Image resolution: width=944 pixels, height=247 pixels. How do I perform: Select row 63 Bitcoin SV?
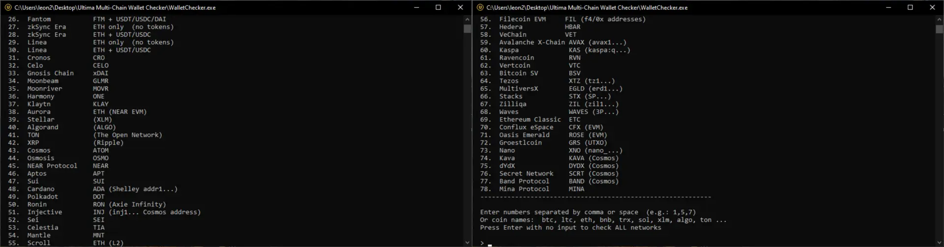click(531, 73)
